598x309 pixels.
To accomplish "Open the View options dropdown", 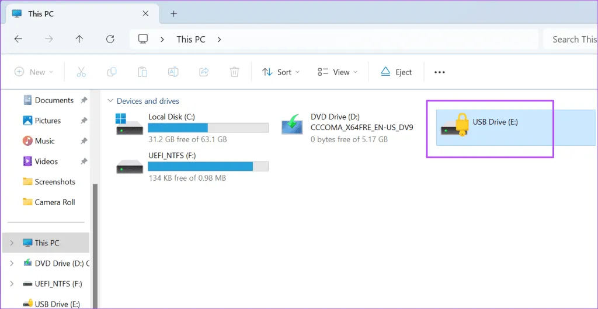I will (x=337, y=72).
